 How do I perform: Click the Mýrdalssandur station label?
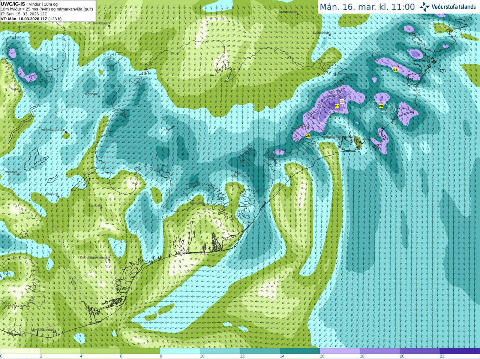tap(42, 330)
